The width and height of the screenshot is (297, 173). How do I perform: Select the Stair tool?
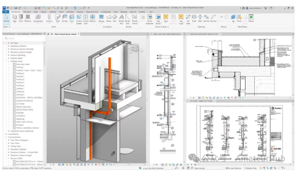click(x=114, y=18)
